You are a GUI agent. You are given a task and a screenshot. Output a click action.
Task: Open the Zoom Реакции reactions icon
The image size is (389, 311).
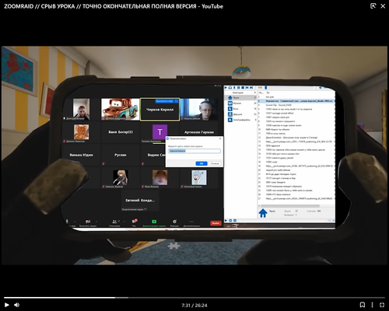point(174,222)
